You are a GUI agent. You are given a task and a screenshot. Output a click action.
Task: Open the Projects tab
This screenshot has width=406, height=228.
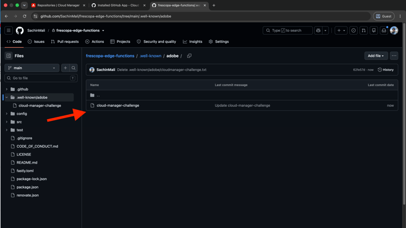pyautogui.click(x=120, y=42)
